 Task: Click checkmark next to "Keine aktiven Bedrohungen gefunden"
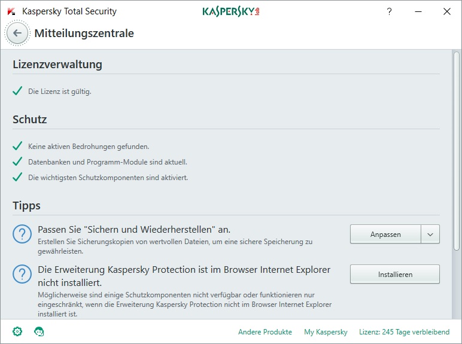tap(17, 146)
